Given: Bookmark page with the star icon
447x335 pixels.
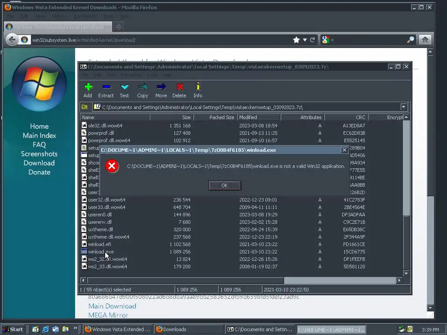Looking at the screenshot, I should click(296, 40).
